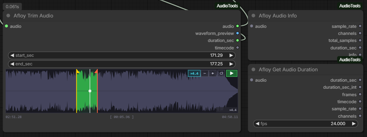
Task: Zoom out the waveform with minus button
Action: pyautogui.click(x=205, y=73)
